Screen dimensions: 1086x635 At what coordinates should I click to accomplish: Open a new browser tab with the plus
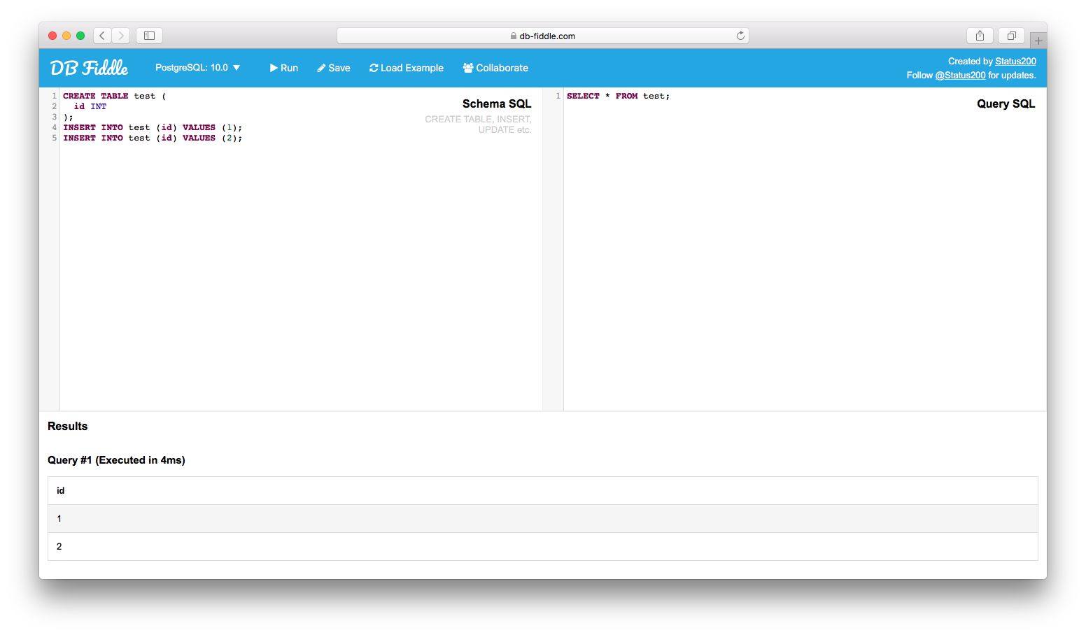click(x=1038, y=41)
